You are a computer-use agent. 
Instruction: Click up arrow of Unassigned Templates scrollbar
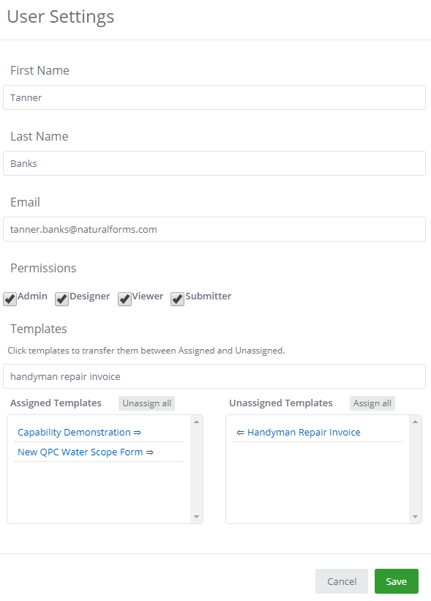416,422
